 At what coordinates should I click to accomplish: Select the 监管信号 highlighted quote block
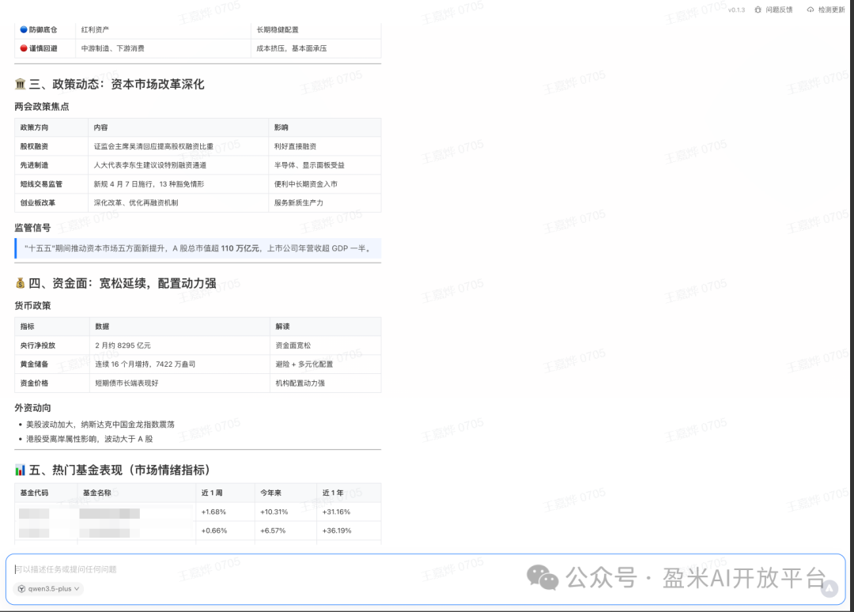(196, 248)
